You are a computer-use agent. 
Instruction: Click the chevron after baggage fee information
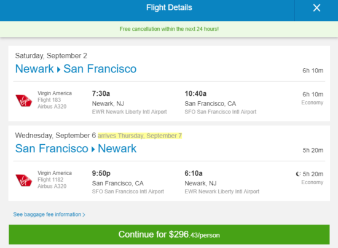(x=84, y=215)
